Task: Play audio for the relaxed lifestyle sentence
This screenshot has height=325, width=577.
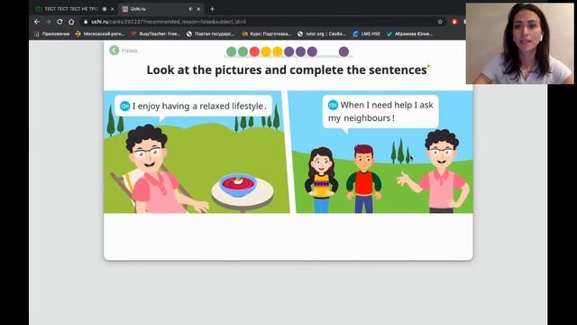Action: (x=124, y=107)
